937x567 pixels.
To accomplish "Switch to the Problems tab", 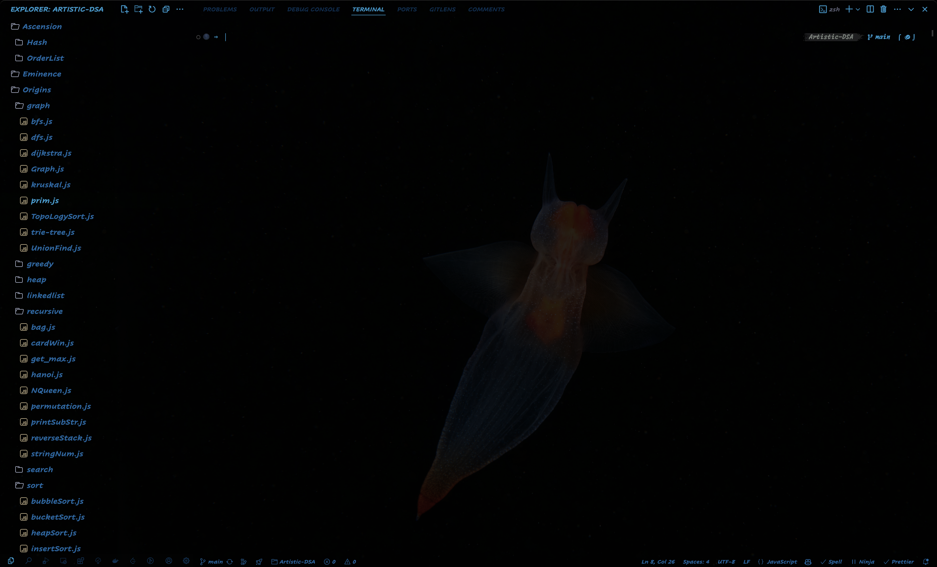I will pos(220,9).
